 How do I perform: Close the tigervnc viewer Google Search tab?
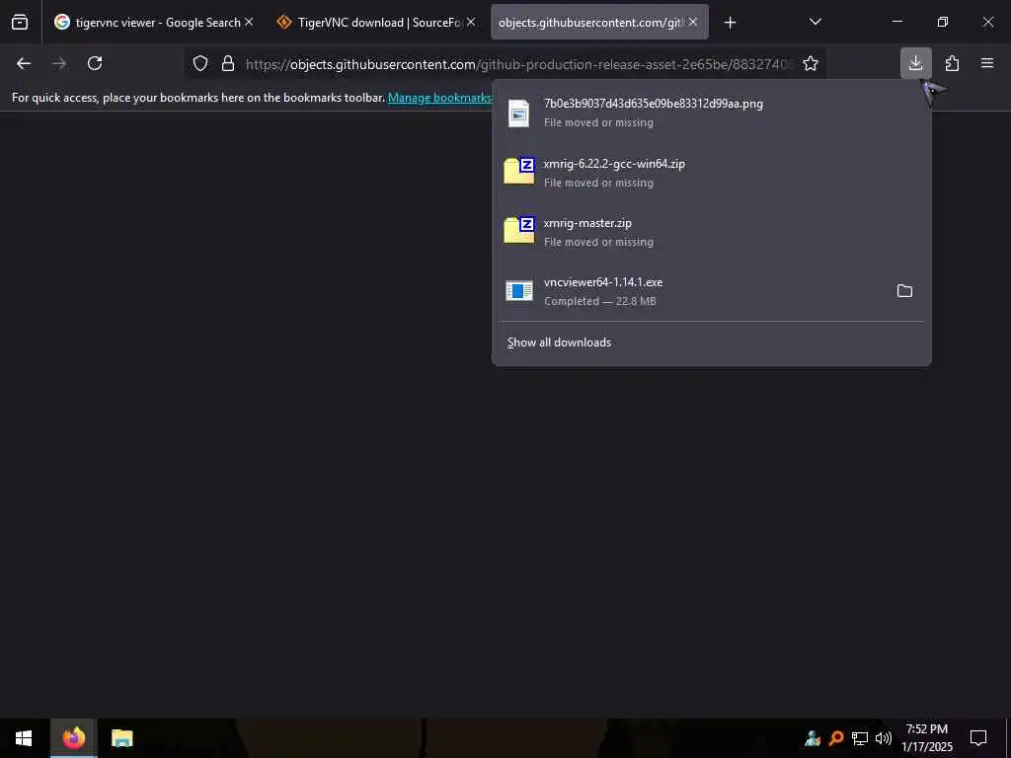tap(249, 22)
